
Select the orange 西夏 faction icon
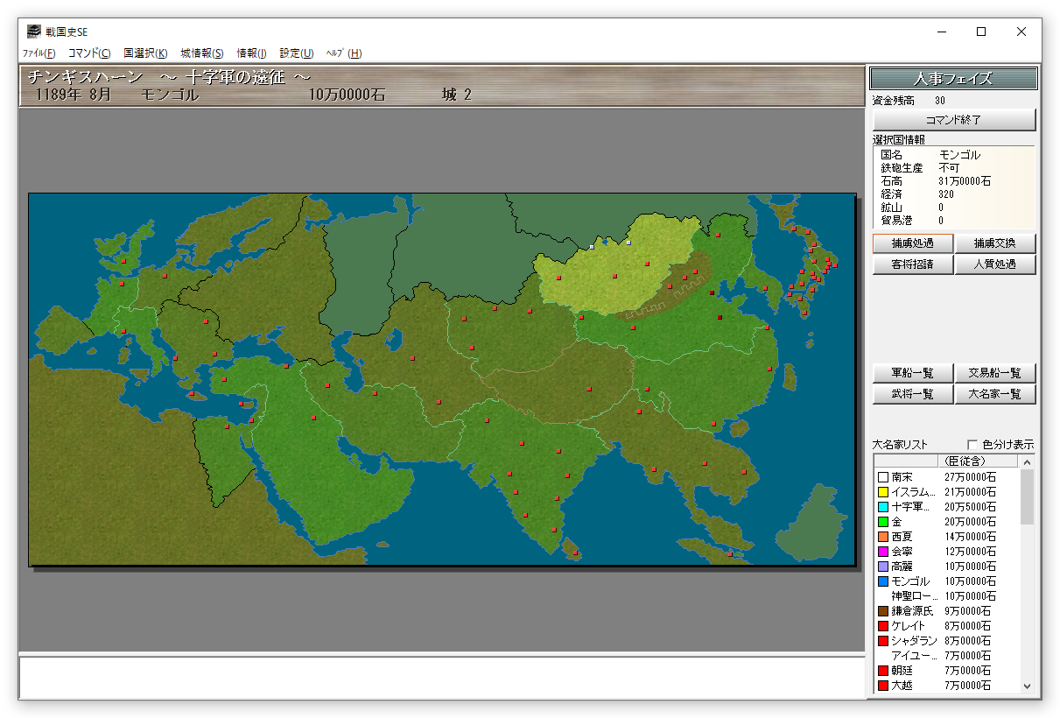(x=882, y=537)
